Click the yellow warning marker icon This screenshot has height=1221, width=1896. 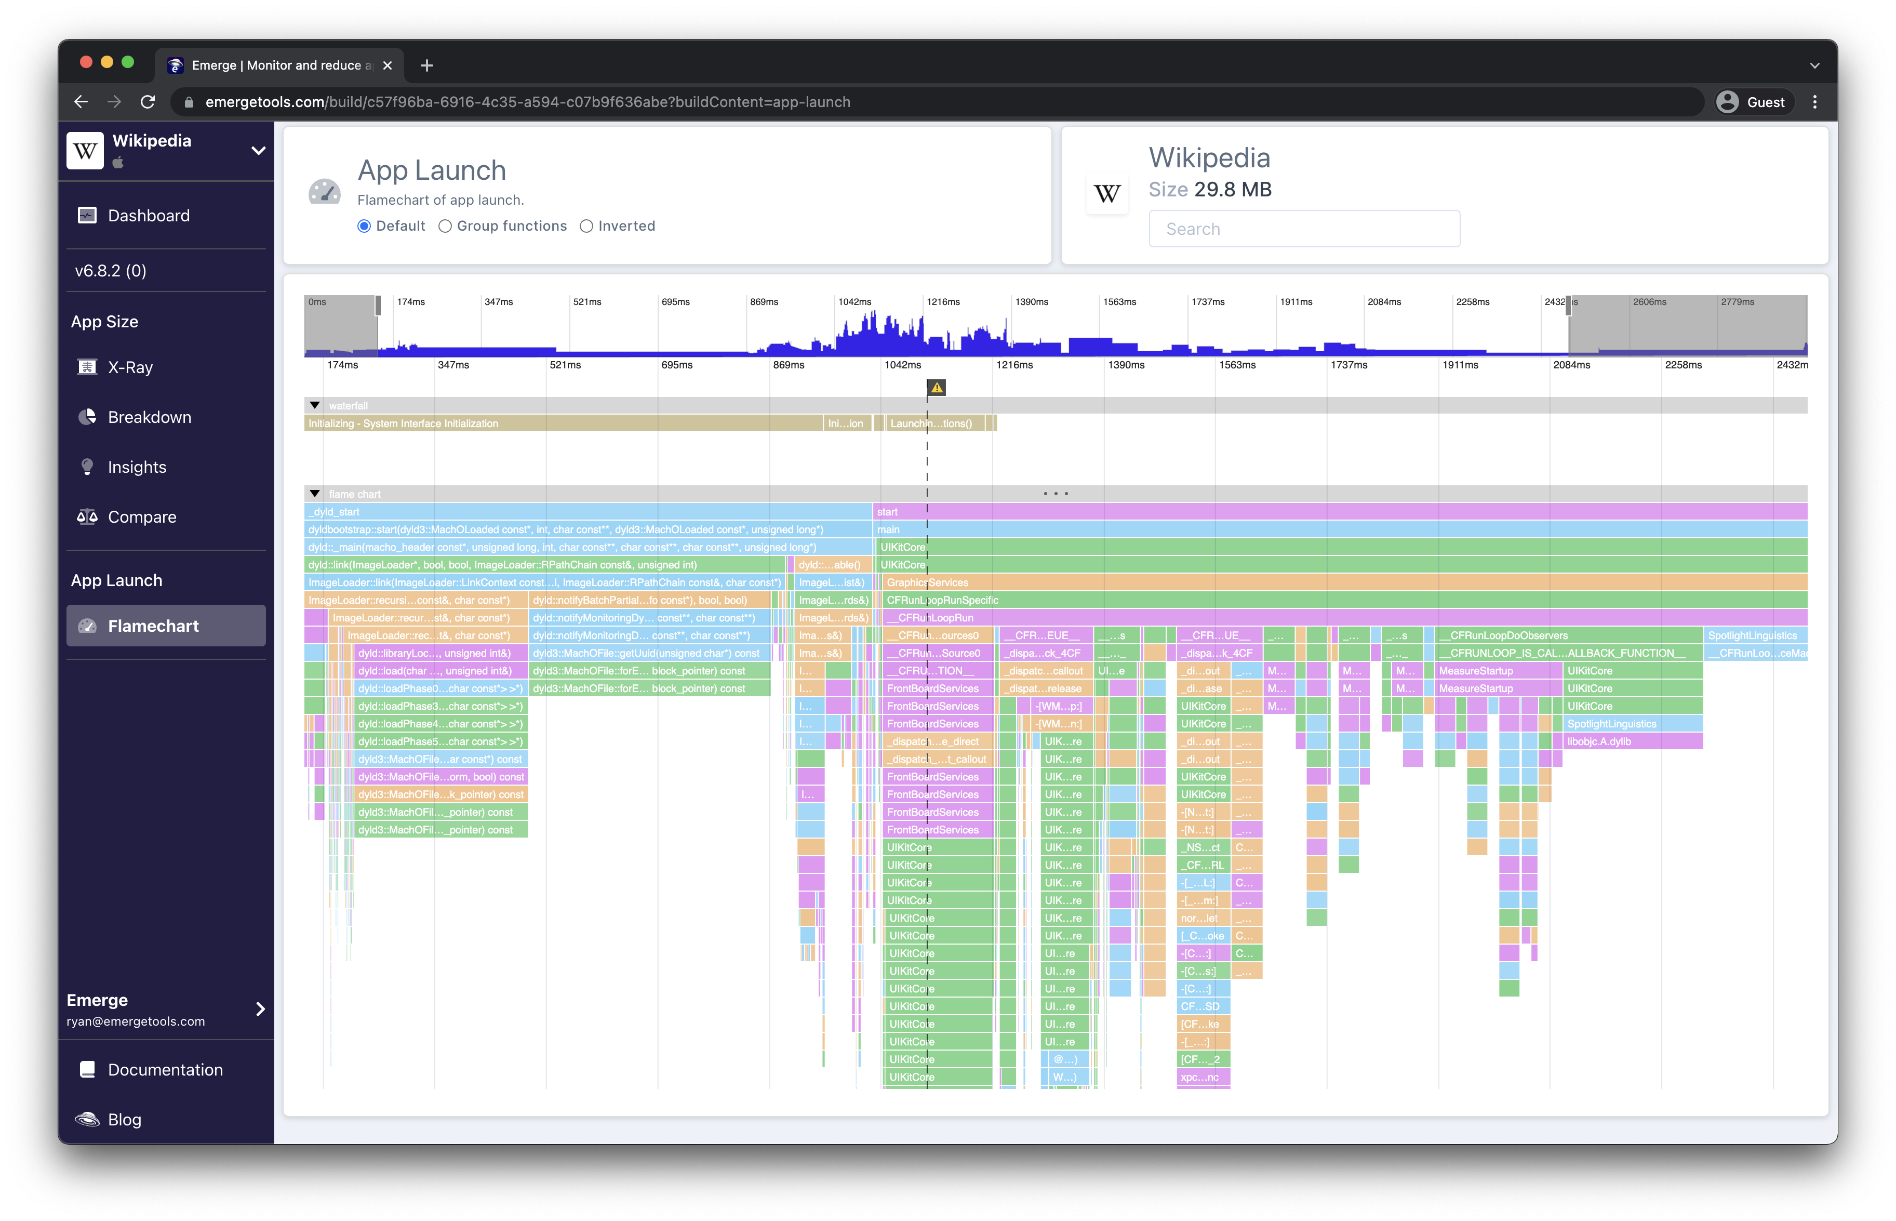click(936, 388)
